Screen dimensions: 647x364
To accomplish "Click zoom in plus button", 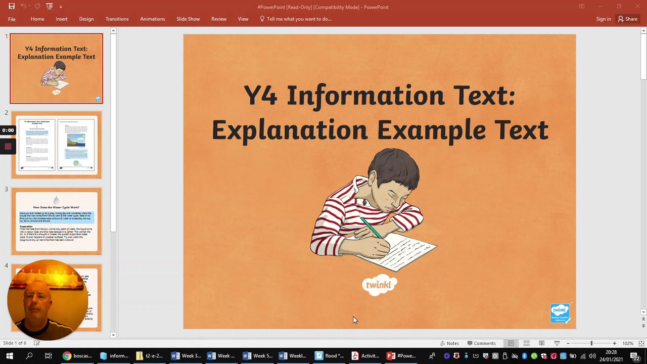I will click(615, 343).
